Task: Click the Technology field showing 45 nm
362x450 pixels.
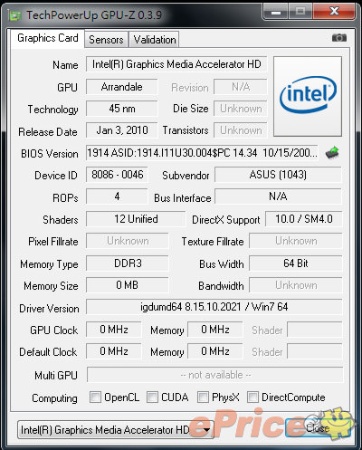Action: (122, 109)
